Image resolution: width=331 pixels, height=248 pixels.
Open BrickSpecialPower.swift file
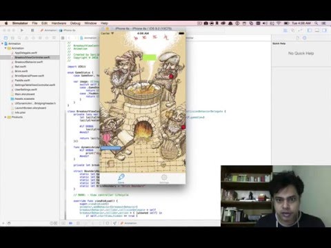pyautogui.click(x=30, y=76)
